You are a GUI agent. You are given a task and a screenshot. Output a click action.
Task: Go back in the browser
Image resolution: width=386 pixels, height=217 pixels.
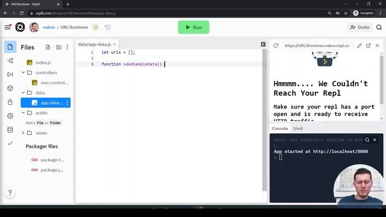(x=5, y=13)
